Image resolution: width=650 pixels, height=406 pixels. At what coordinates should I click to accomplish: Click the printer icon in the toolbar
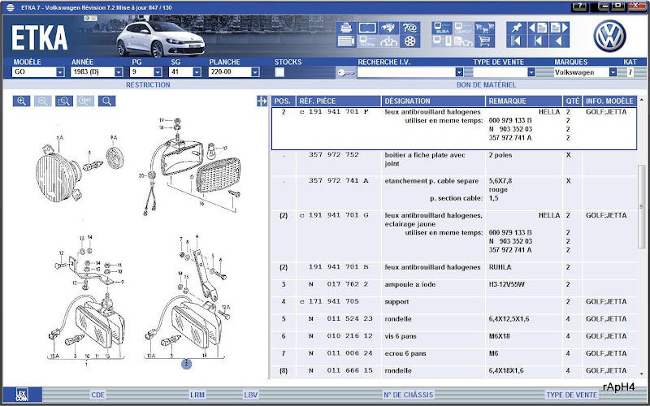pos(346,28)
